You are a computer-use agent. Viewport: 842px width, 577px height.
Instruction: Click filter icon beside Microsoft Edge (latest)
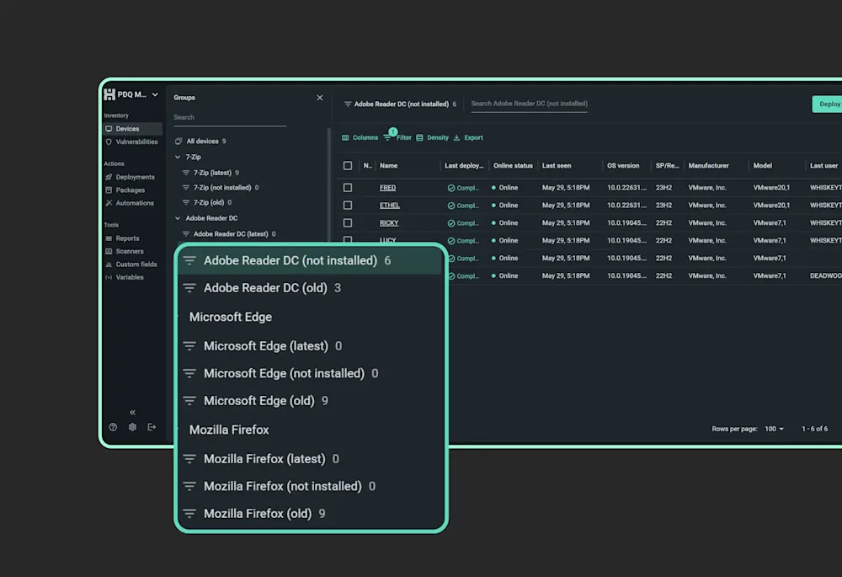189,346
